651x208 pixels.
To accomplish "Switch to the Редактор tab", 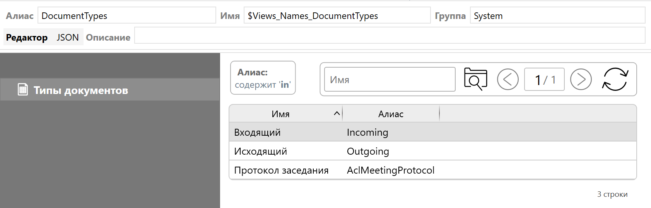I will [x=27, y=38].
